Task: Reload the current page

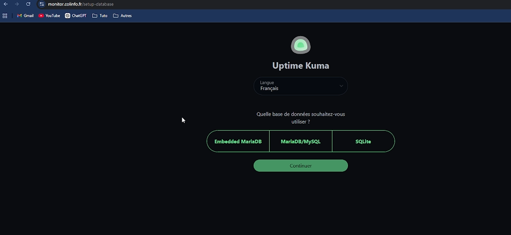Action: pyautogui.click(x=28, y=4)
